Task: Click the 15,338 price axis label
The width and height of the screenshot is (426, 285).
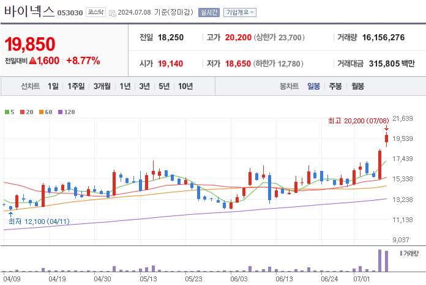Action: (403, 179)
